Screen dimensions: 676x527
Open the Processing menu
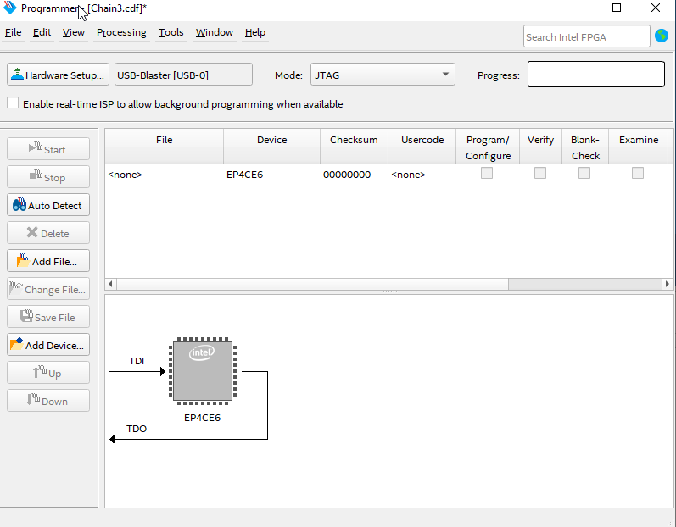pos(121,32)
